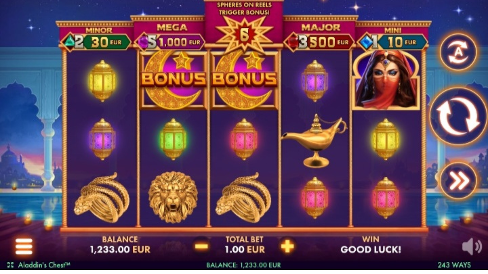Click the TOTAL BET 1.00 EUR display
Screen dimensions: 488x274
click(245, 245)
